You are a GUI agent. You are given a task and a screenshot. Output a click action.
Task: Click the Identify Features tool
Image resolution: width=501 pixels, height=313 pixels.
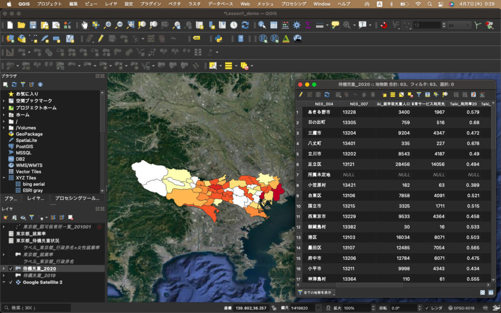click(262, 25)
